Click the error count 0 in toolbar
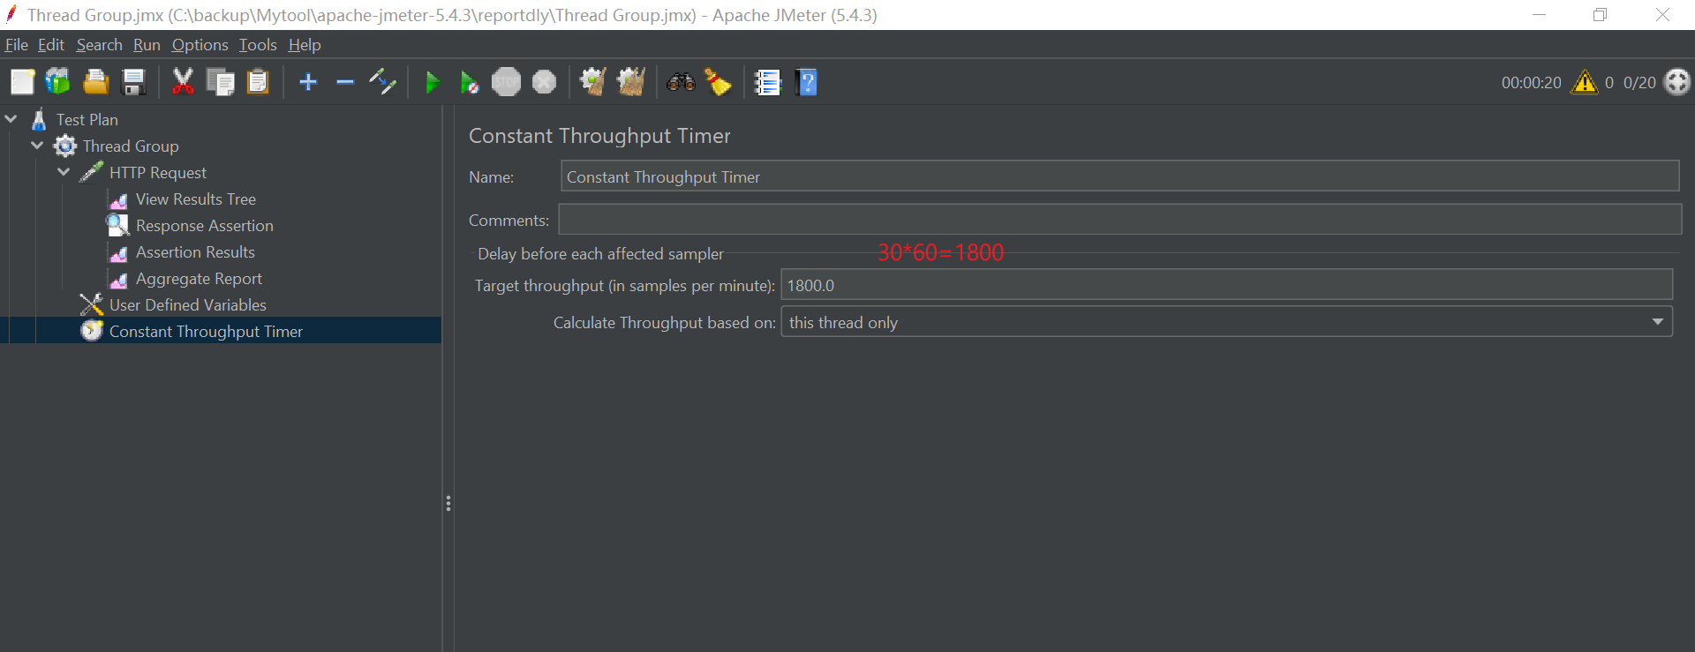 click(1609, 83)
